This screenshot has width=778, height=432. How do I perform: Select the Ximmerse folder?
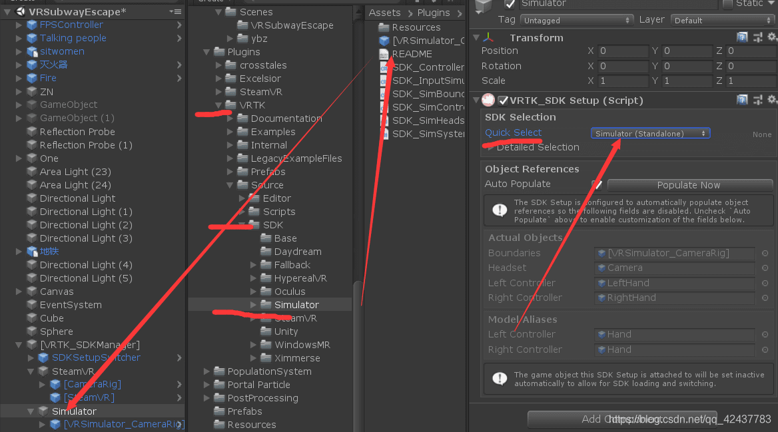click(x=297, y=358)
